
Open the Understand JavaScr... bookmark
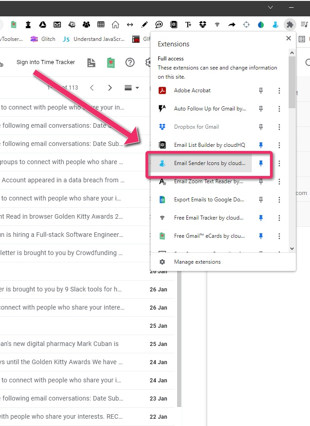click(x=94, y=39)
